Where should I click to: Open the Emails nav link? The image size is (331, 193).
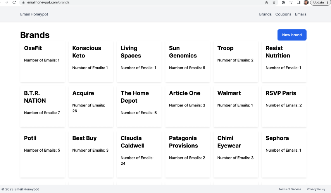pos(300,14)
